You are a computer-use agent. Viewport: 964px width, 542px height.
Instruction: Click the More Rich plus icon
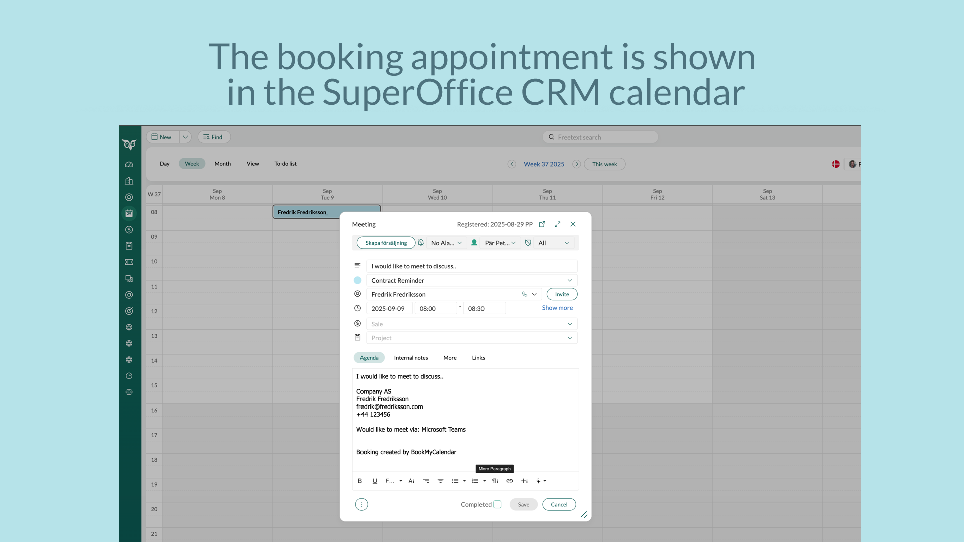(524, 481)
